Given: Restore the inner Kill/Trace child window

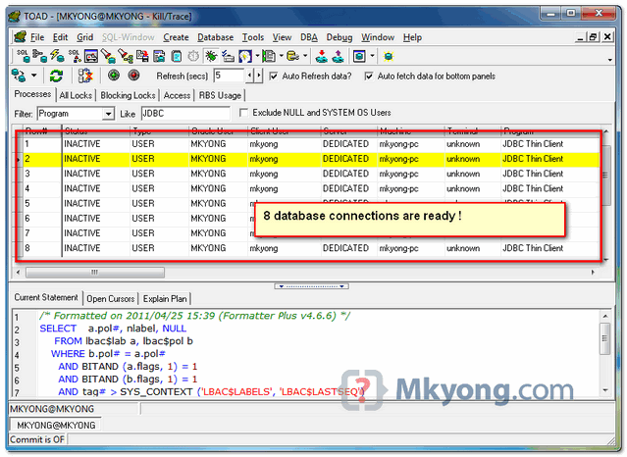Looking at the screenshot, I should [x=593, y=37].
